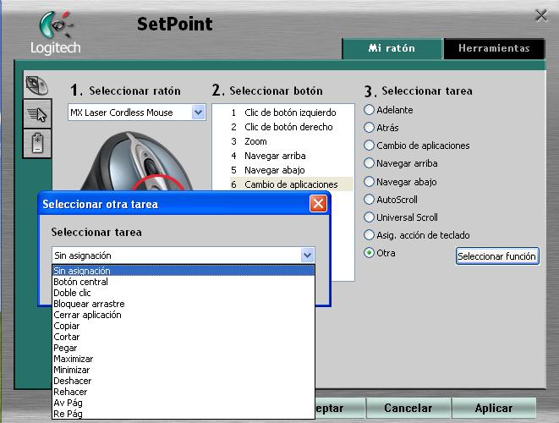Switch to the Mi ratón tab
The width and height of the screenshot is (559, 423).
[x=392, y=48]
